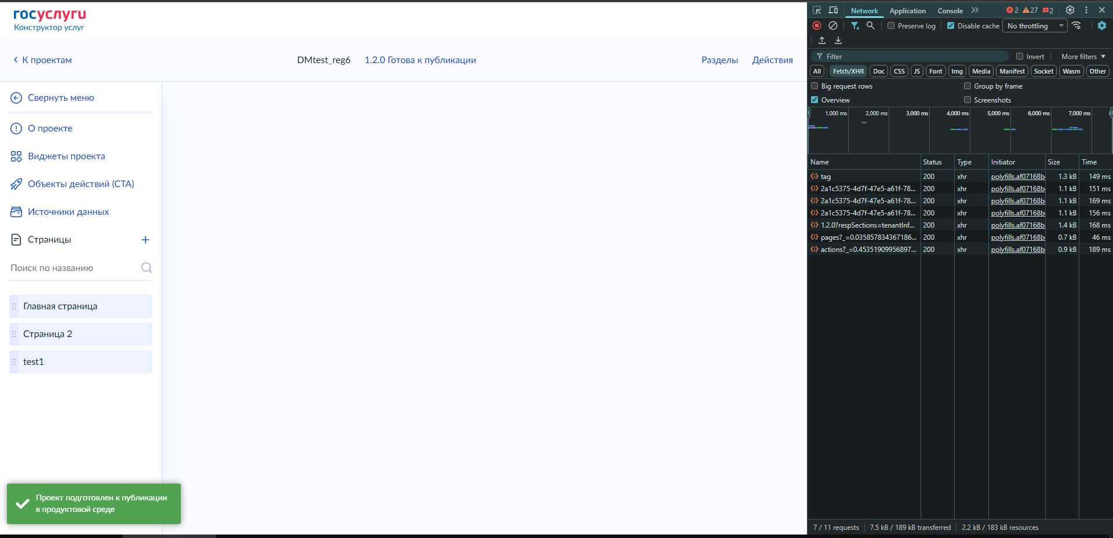1113x538 pixels.
Task: Click the inspect element icon in DevTools
Action: (817, 10)
